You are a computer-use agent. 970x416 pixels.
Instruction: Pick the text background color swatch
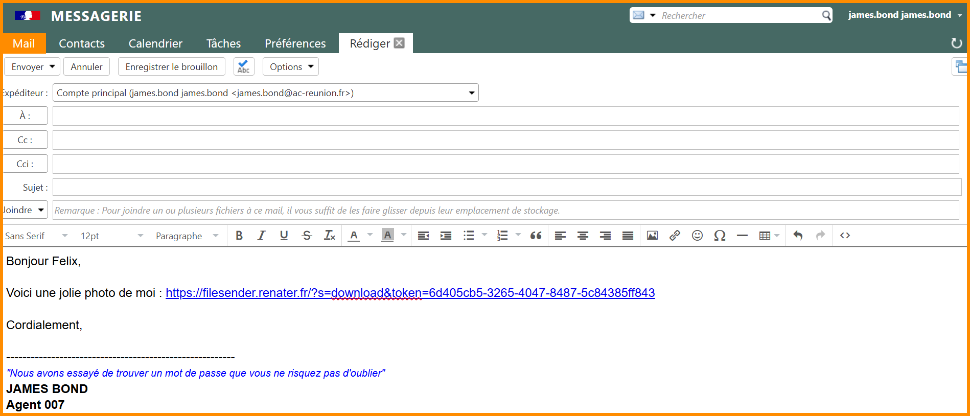click(388, 236)
